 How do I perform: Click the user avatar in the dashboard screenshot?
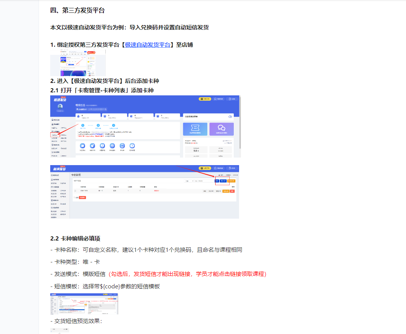pos(60,107)
